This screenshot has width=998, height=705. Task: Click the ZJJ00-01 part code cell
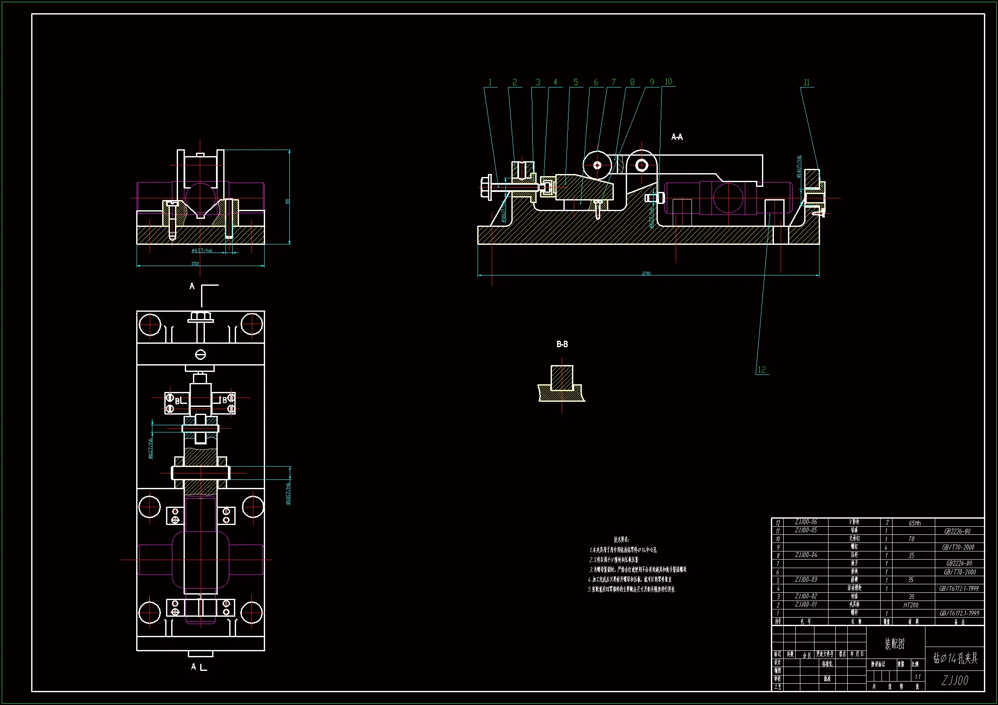tap(806, 604)
